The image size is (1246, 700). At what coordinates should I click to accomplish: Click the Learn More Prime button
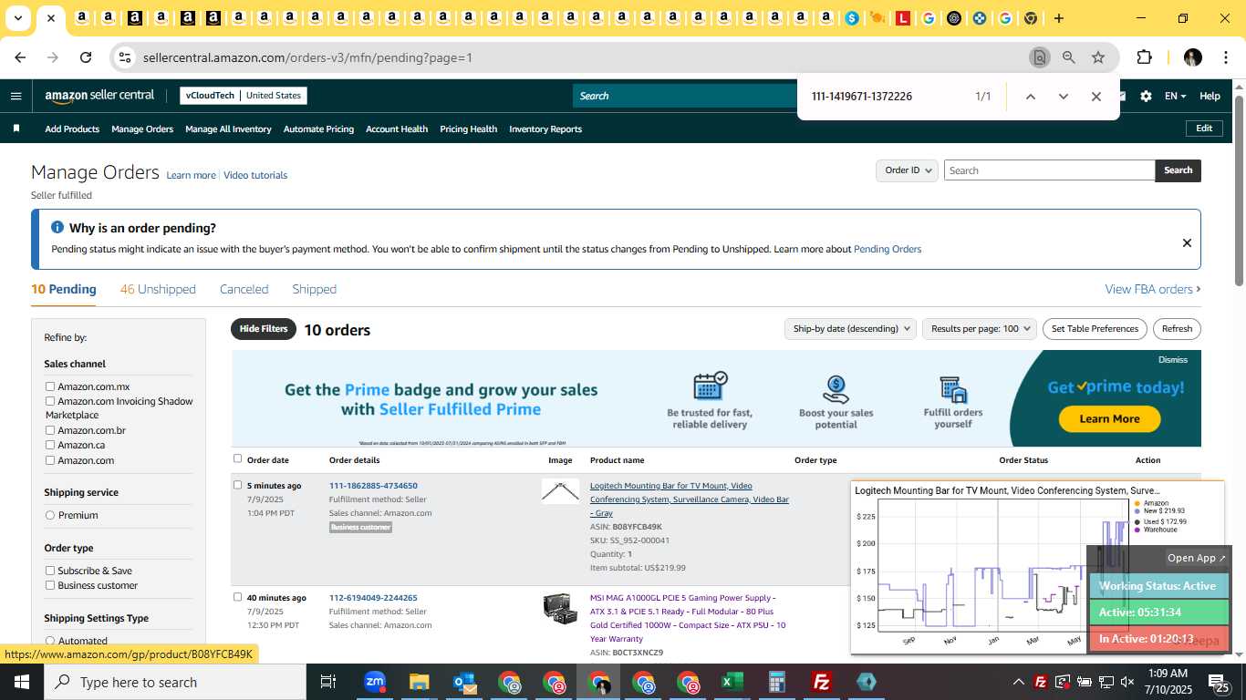point(1109,418)
